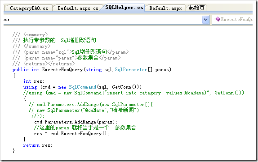Switch to the CategoryDAO.cs tab
258x162 pixels.
pyautogui.click(x=29, y=8)
